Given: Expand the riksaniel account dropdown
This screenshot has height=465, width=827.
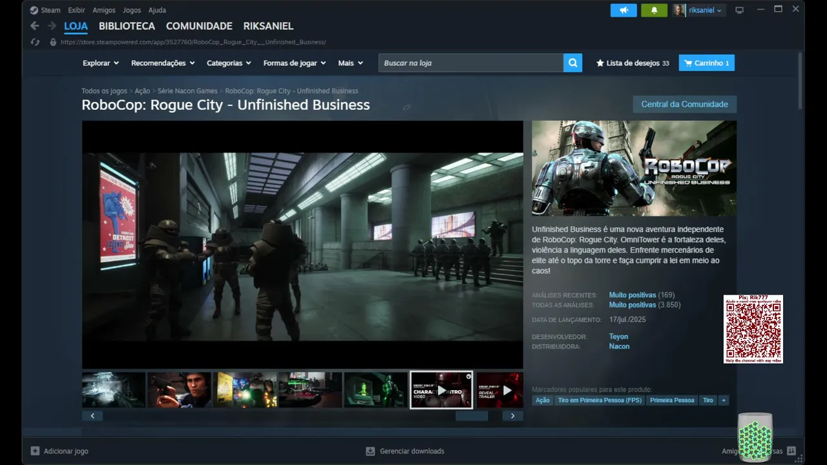Looking at the screenshot, I should pyautogui.click(x=706, y=10).
